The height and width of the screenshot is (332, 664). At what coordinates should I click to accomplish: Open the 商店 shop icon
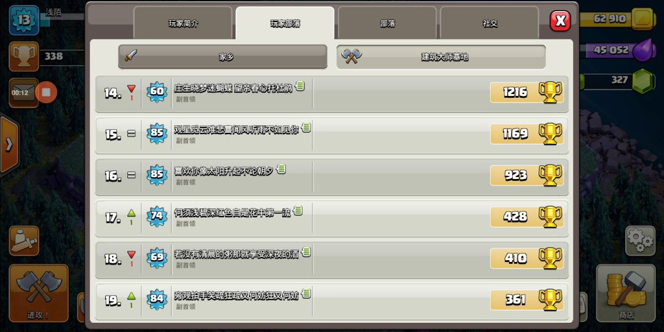[625, 293]
